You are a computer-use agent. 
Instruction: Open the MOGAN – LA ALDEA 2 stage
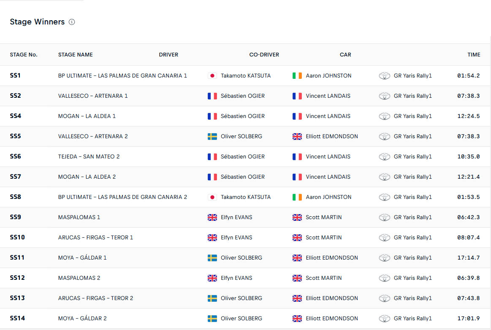[x=87, y=177]
